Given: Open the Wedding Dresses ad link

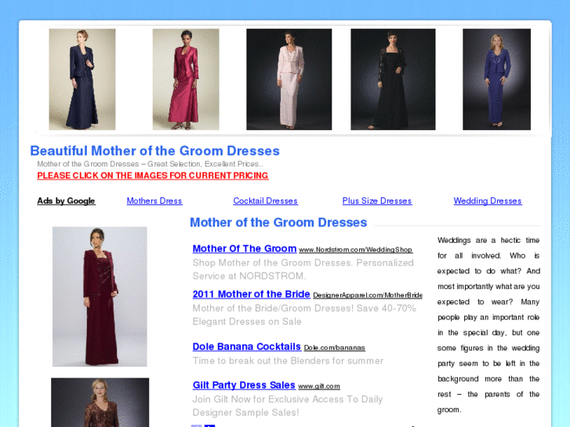Looking at the screenshot, I should pyautogui.click(x=488, y=201).
